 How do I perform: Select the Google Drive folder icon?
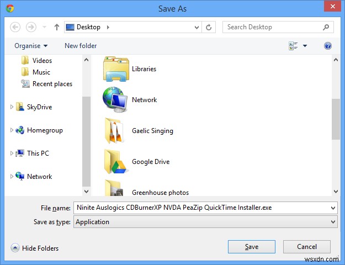[115, 162]
